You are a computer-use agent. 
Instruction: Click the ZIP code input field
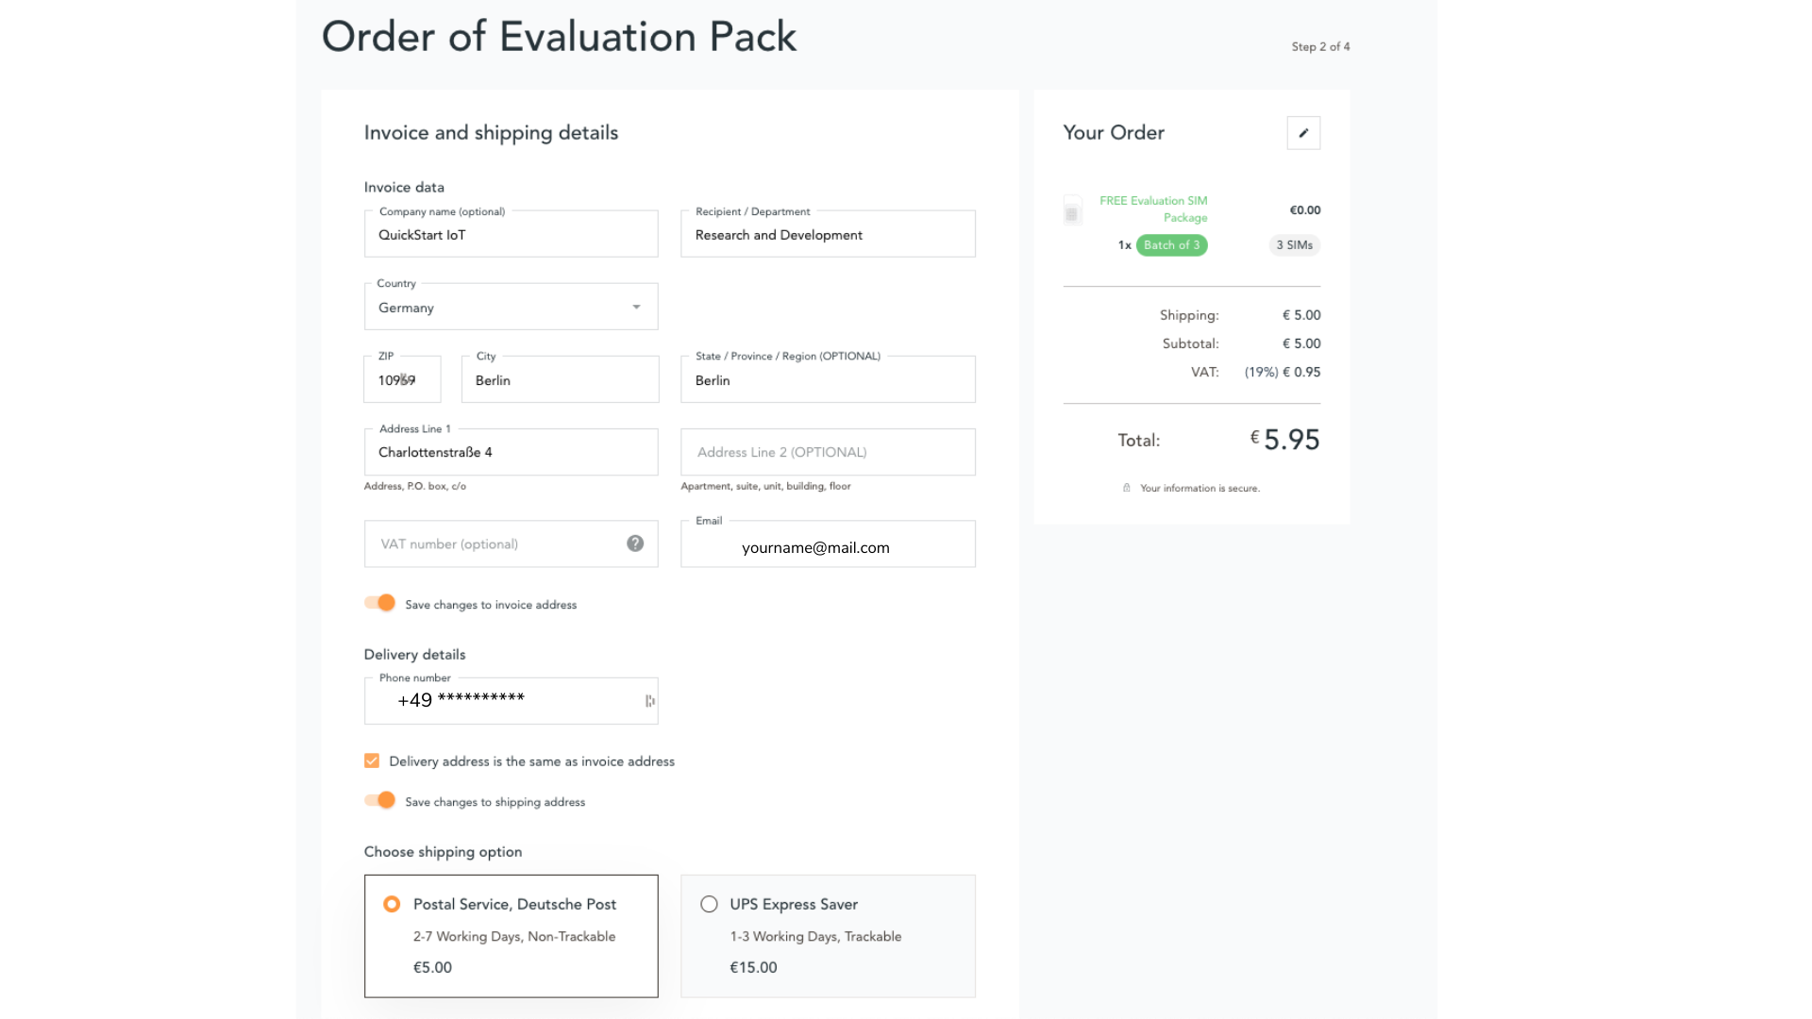point(402,380)
